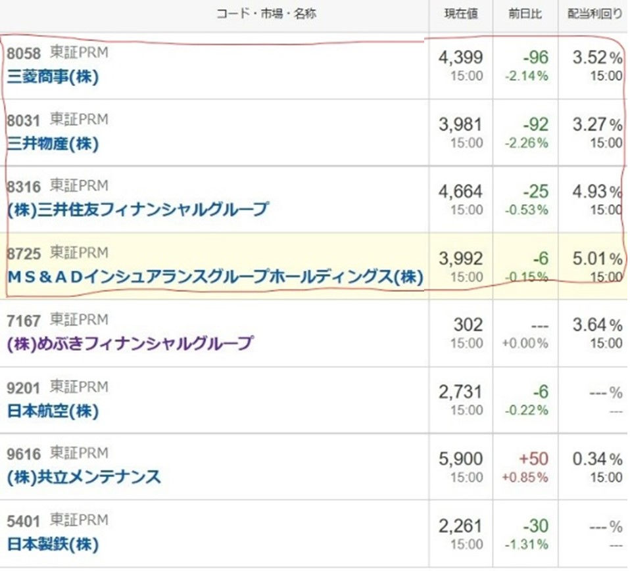Open the 日本航空(株) stock link
Image resolution: width=630 pixels, height=571 pixels.
(x=53, y=411)
